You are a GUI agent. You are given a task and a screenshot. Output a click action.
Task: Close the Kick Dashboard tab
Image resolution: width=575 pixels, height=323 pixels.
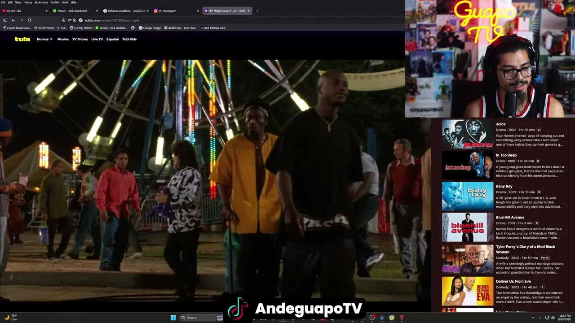97,11
